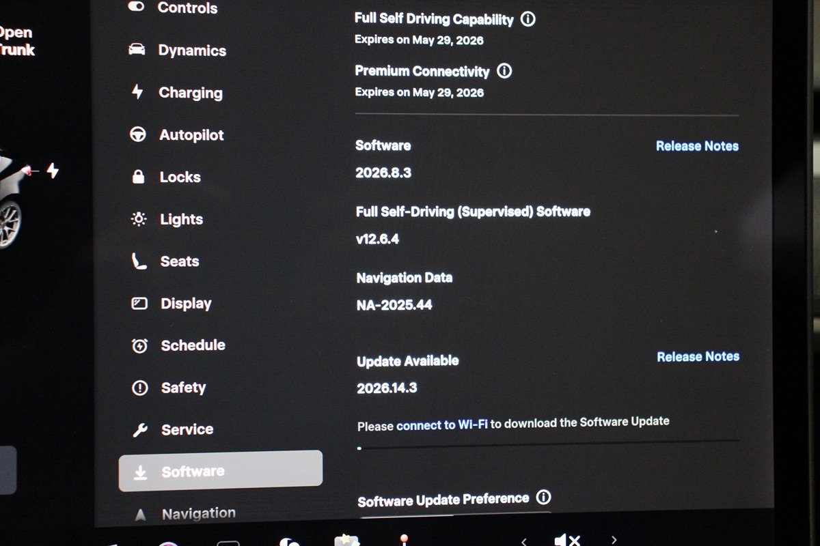The image size is (820, 546).
Task: Open the Lights settings entry
Action: [167, 219]
